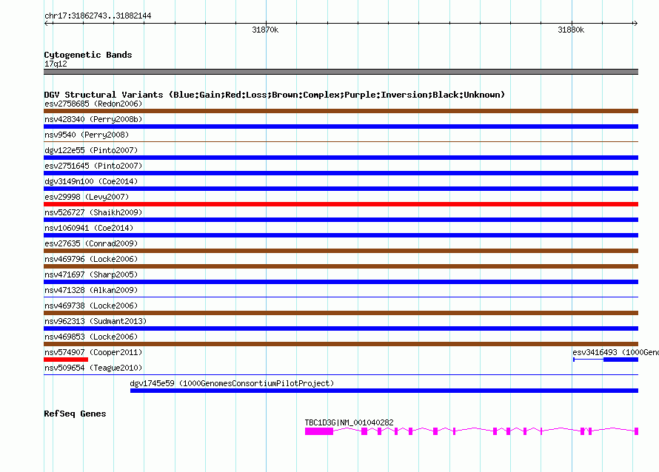Viewport: 659px width, 472px height.
Task: Click the red esv29998 (Levy2007) loss bar
Action: pyautogui.click(x=341, y=204)
